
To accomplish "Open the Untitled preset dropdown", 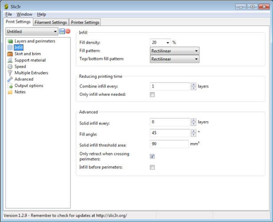I will point(32,32).
